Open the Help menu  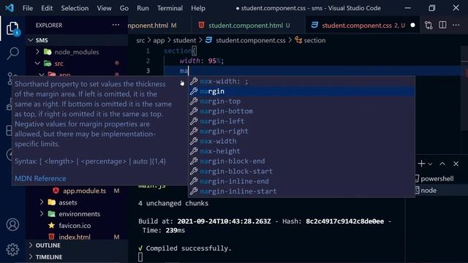tap(198, 8)
